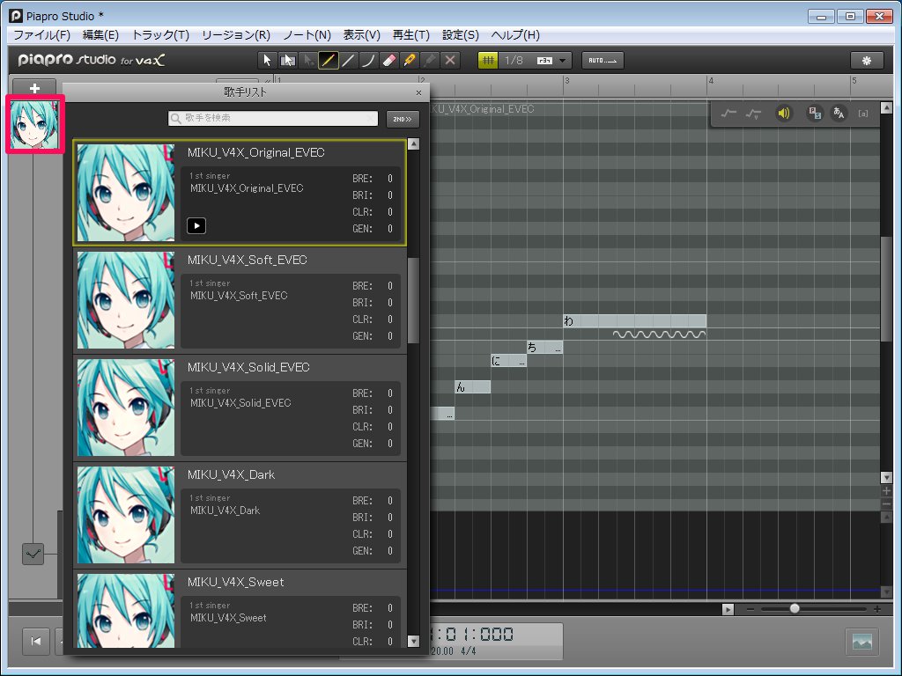The width and height of the screenshot is (902, 676).
Task: Click the horizontal zoom minus button
Action: click(750, 609)
